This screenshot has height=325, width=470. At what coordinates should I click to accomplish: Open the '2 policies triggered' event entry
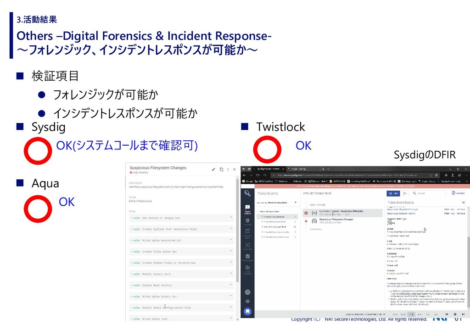[x=342, y=213]
